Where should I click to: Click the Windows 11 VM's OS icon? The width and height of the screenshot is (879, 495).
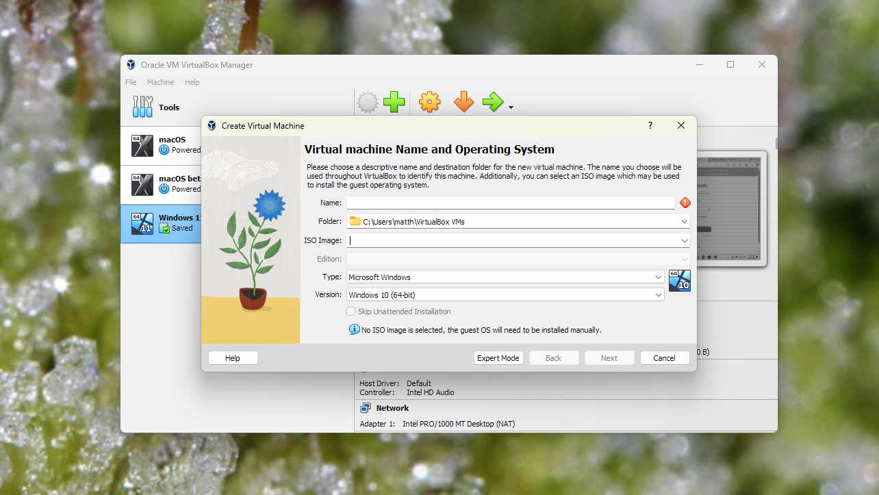pyautogui.click(x=142, y=223)
